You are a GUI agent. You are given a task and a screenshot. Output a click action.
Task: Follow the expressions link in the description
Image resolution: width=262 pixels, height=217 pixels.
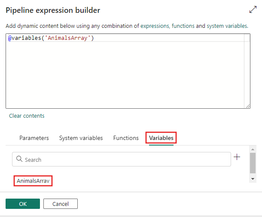[155, 26]
